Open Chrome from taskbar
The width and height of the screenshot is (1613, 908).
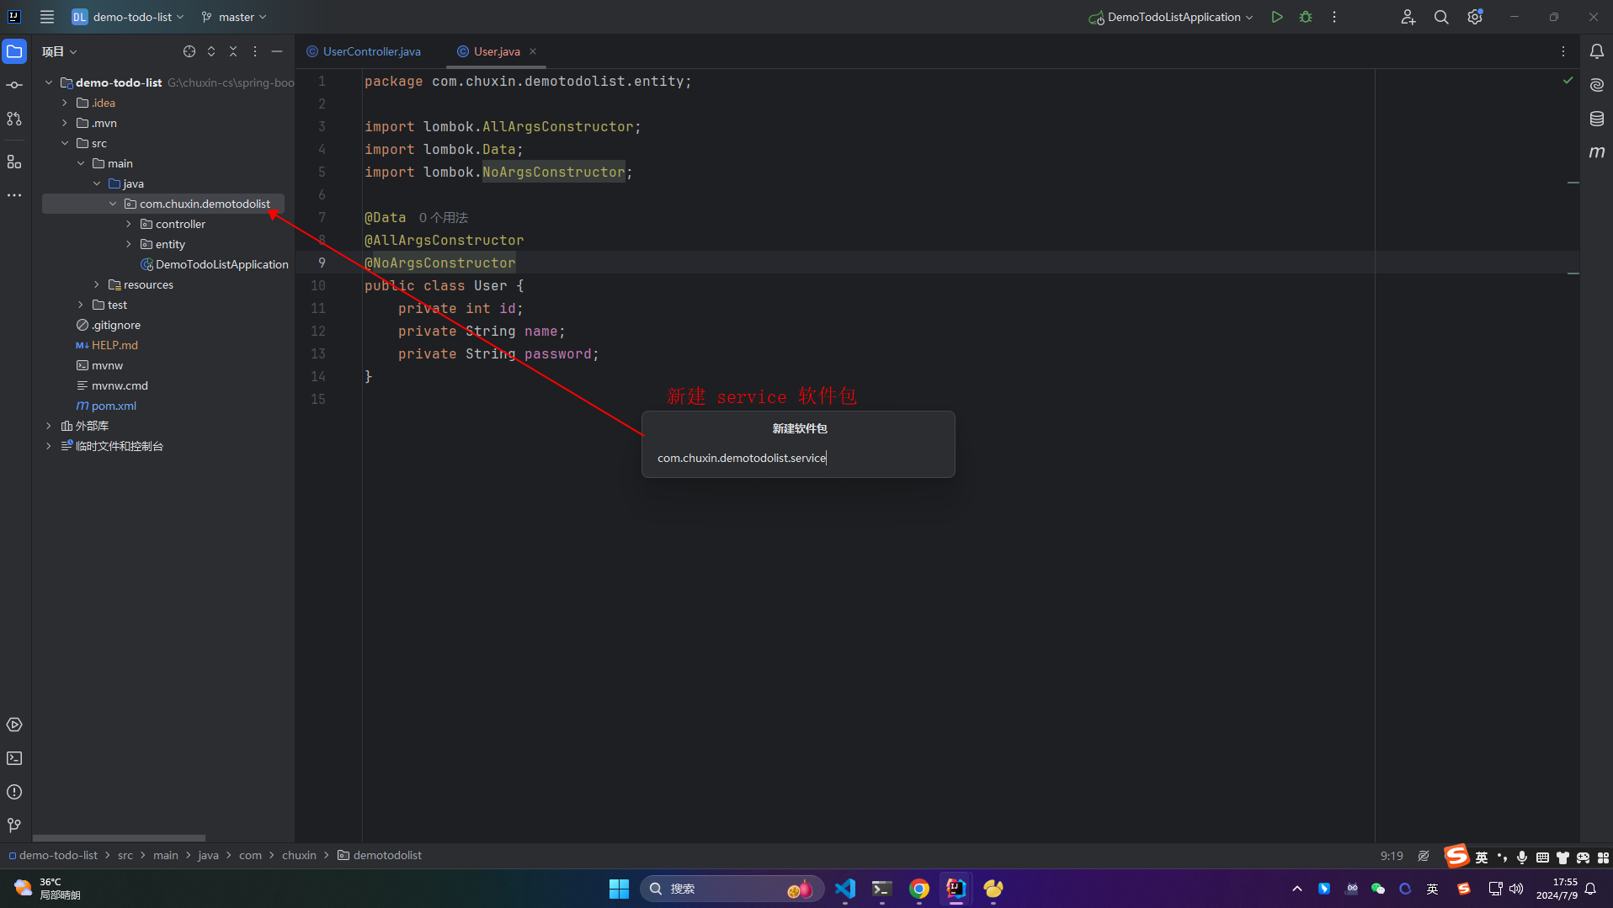[919, 889]
